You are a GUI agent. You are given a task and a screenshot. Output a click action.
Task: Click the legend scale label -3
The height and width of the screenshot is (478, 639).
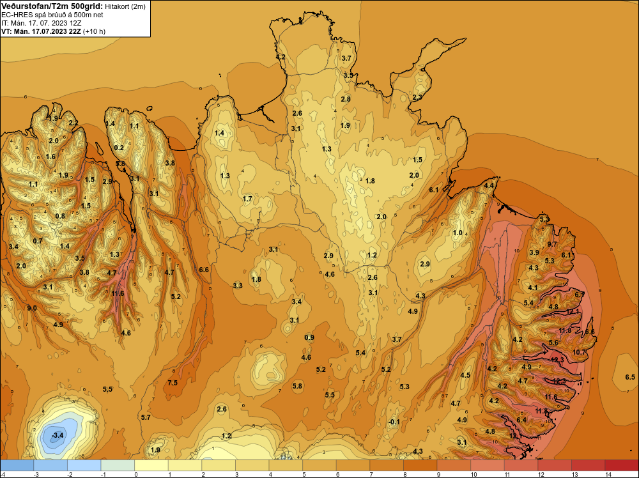(x=36, y=474)
